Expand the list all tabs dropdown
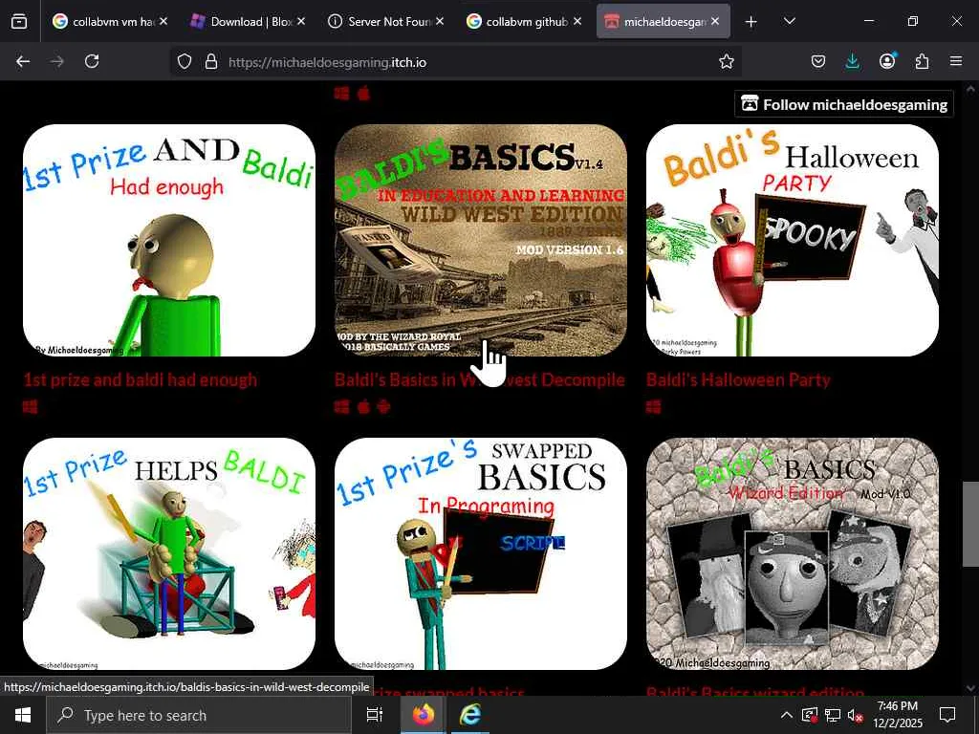 point(789,21)
